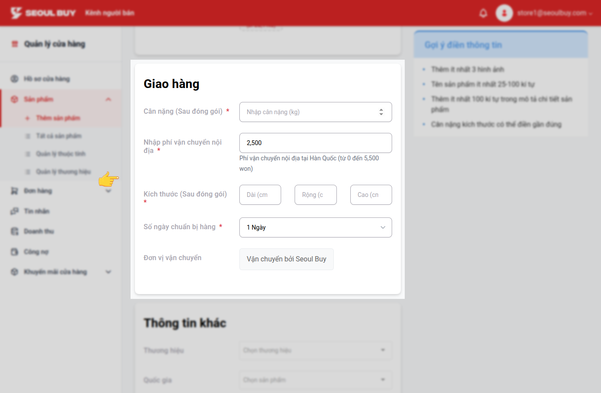Go to Quản lý thương hiệu
This screenshot has height=393, width=601.
(x=63, y=172)
